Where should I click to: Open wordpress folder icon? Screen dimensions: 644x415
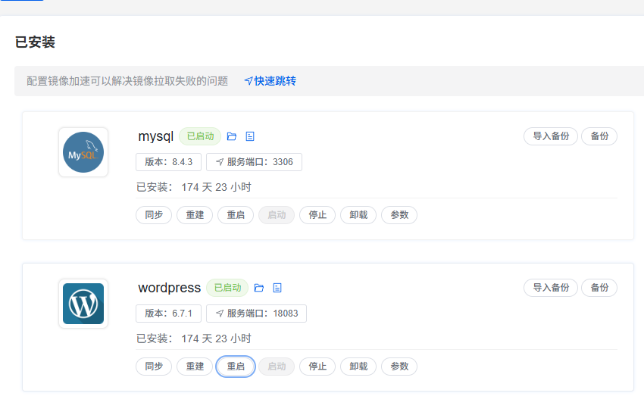coord(259,288)
